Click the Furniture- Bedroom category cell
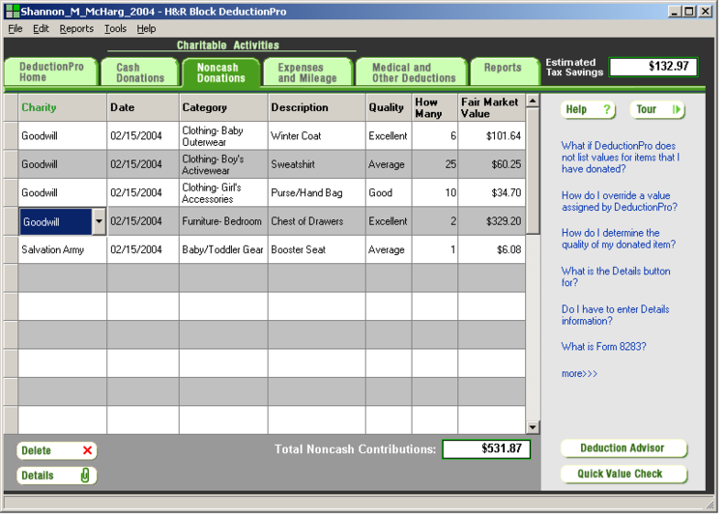This screenshot has width=725, height=520. 223,221
